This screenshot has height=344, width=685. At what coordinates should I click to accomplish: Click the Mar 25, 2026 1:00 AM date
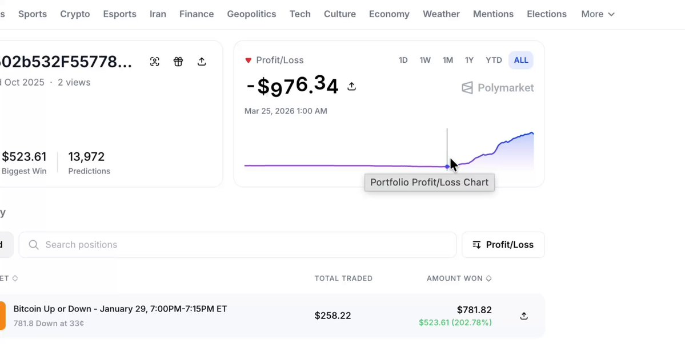tap(286, 111)
